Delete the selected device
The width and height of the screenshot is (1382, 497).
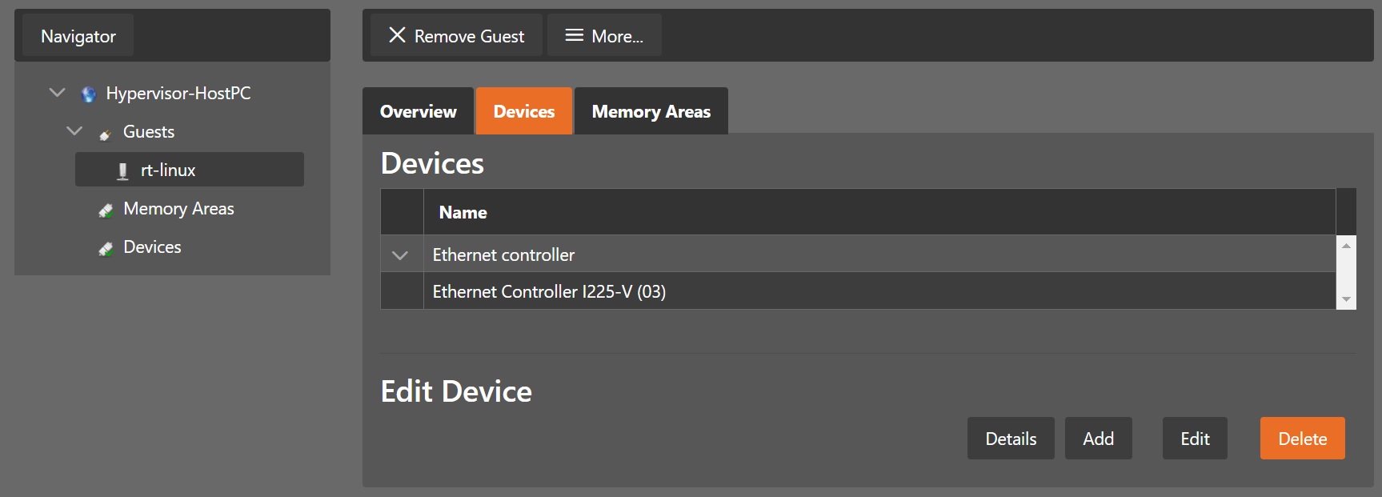[x=1301, y=438]
